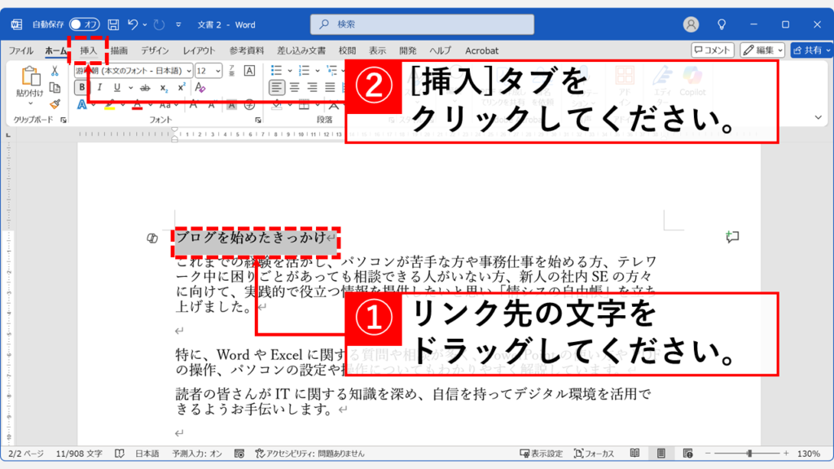Align text right
The height and width of the screenshot is (469, 834).
coord(312,87)
